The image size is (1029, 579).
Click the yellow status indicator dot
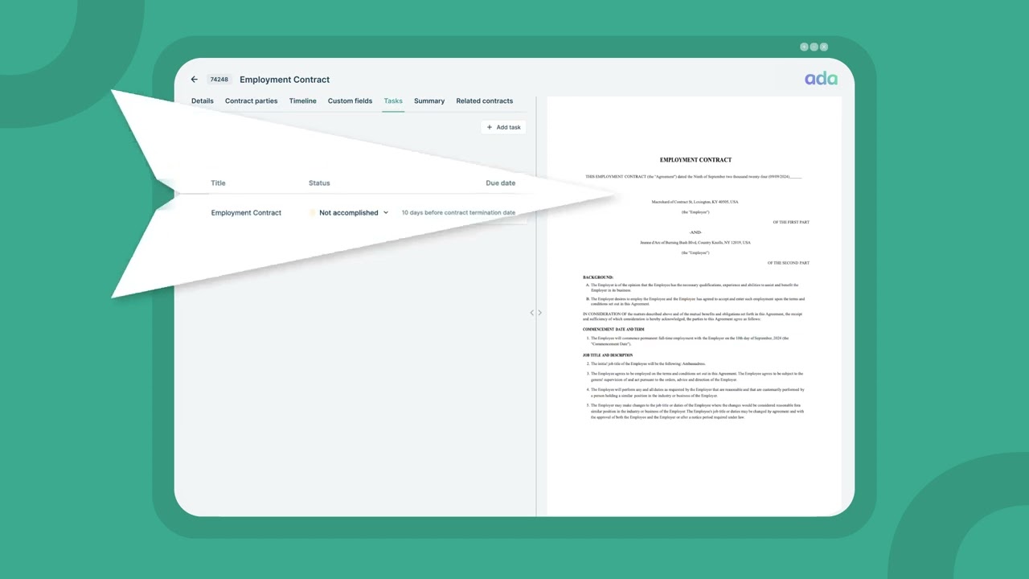pos(313,213)
